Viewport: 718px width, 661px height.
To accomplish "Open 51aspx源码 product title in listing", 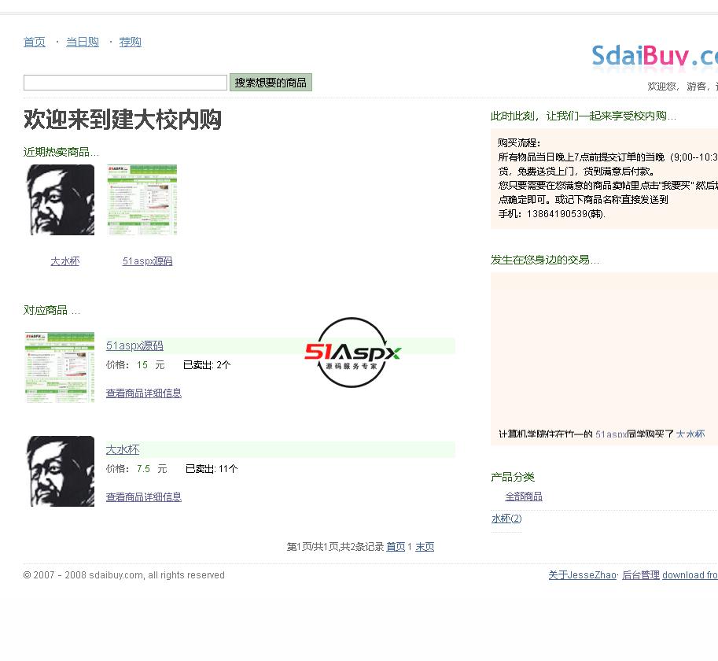I will click(x=134, y=345).
